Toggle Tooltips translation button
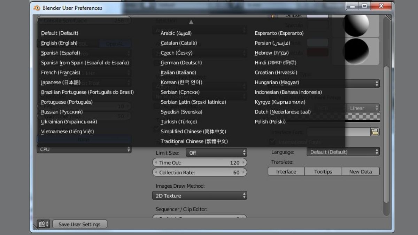Viewport: 418px width, 235px height. [x=323, y=172]
